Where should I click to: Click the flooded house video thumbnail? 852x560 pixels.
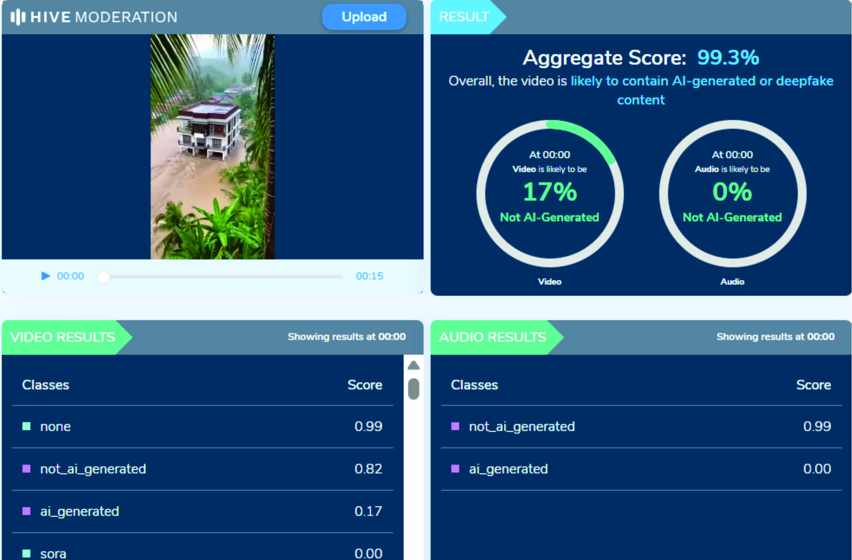[x=212, y=146]
